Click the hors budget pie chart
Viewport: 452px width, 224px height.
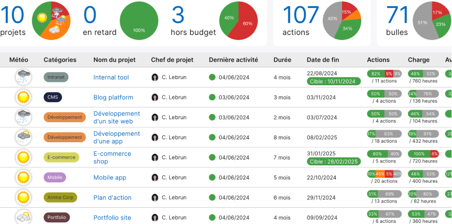click(238, 20)
